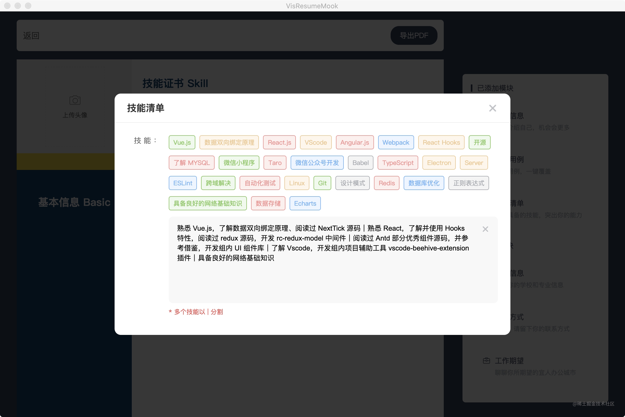Viewport: 625px width, 417px height.
Task: Select the ESLint skill tag
Action: pos(183,183)
